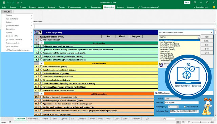Switch to the Coordinates sheet tab
Image resolution: width=217 pixels, height=124 pixels.
[x=33, y=119]
